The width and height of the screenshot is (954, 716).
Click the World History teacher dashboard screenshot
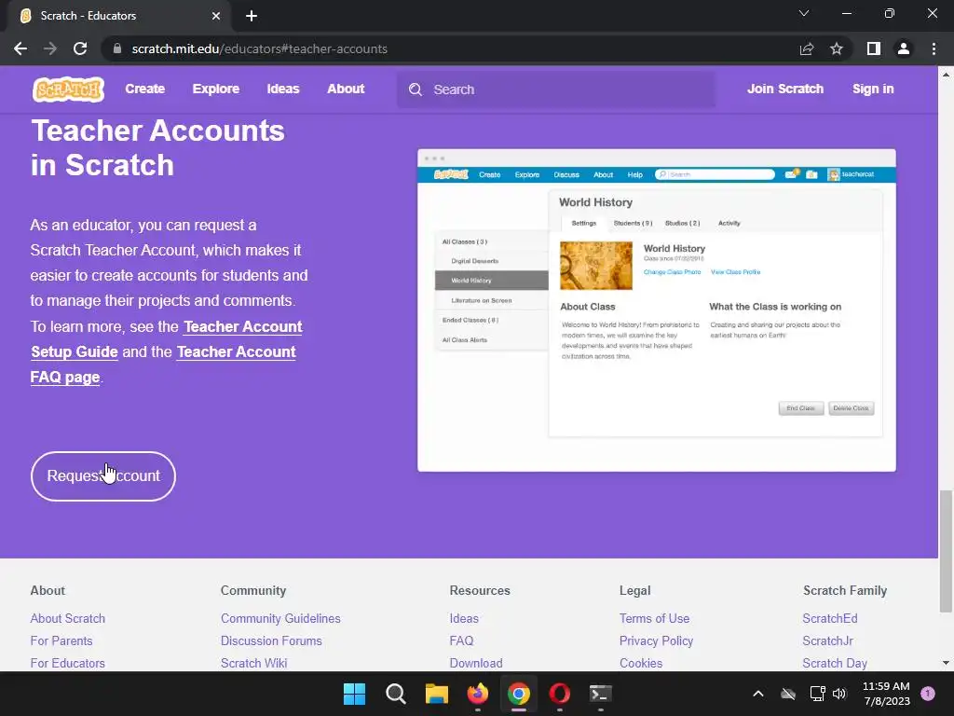click(657, 310)
